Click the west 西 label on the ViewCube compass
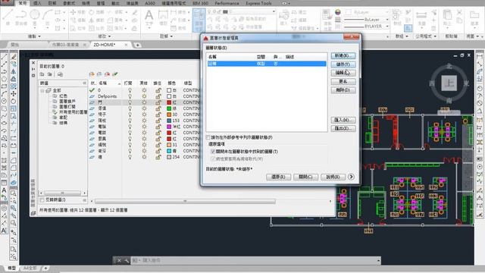485x273 pixels. pyautogui.click(x=432, y=83)
